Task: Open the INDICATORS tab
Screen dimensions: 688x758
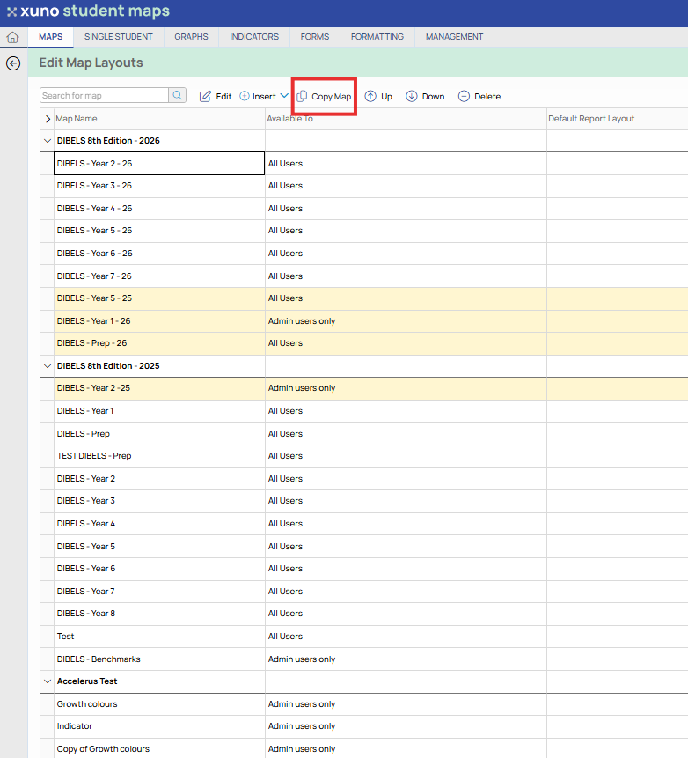Action: coord(254,37)
